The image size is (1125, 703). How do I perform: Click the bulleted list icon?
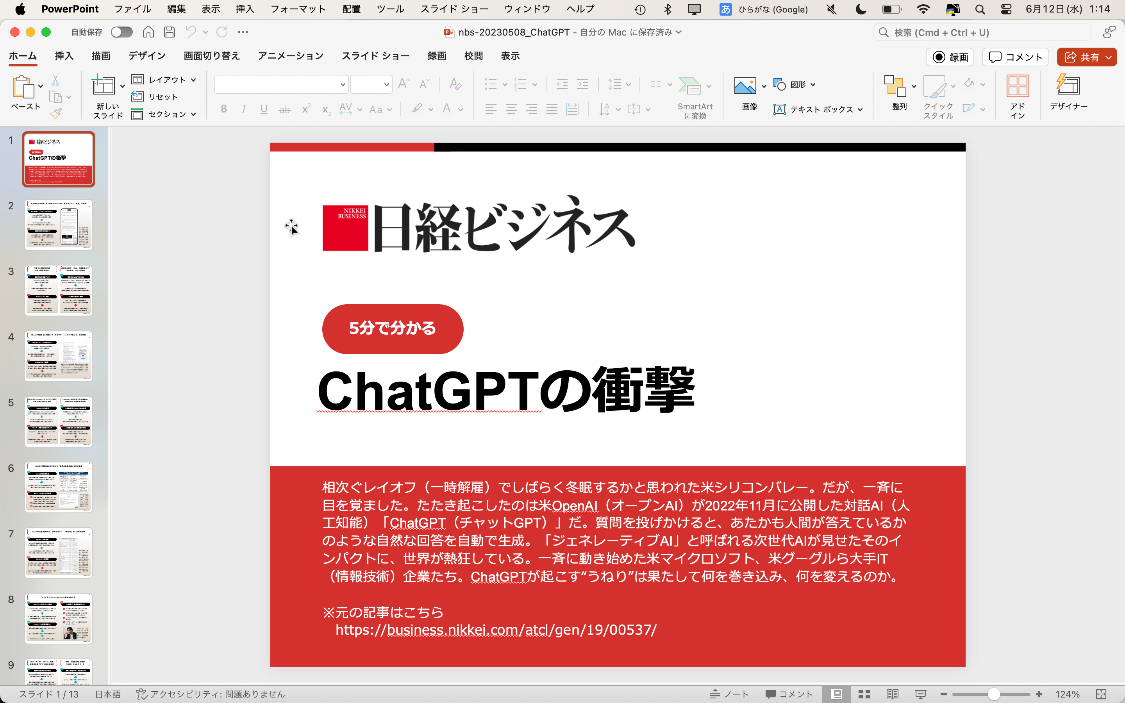491,84
